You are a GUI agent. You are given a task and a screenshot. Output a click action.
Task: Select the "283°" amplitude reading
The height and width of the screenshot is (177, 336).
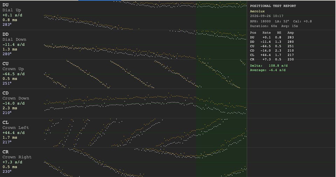click(7, 24)
